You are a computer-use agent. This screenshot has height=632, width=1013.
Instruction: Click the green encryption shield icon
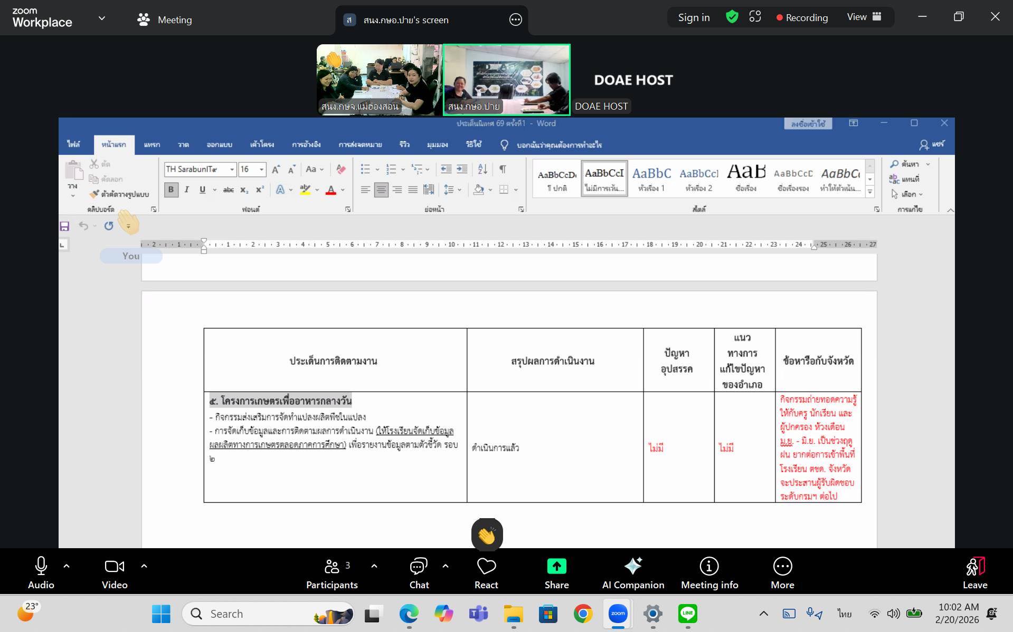(732, 17)
